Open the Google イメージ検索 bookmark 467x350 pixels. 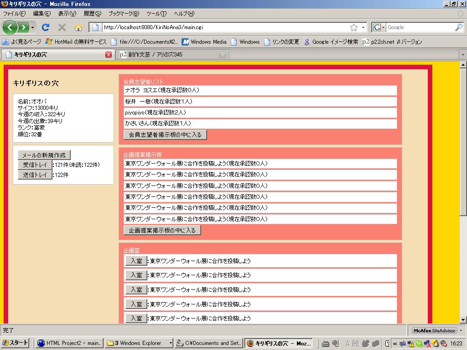tap(331, 42)
